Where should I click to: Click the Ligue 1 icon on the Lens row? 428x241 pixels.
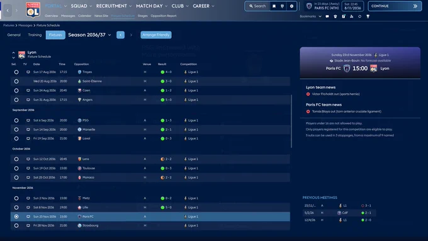(185, 159)
